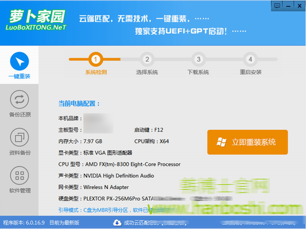Screen dimensions: 306x229
Task: Click the 当前电脑配置 heading
Action: click(x=79, y=103)
